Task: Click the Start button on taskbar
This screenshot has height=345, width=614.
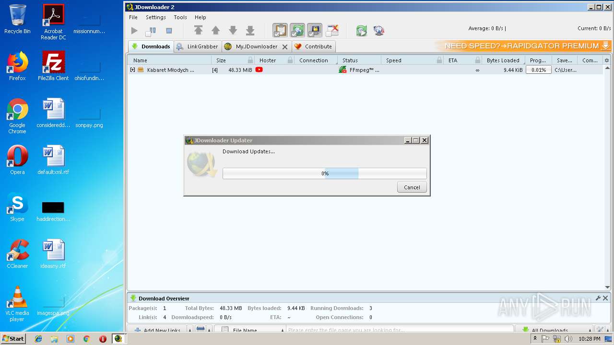Action: click(13, 338)
